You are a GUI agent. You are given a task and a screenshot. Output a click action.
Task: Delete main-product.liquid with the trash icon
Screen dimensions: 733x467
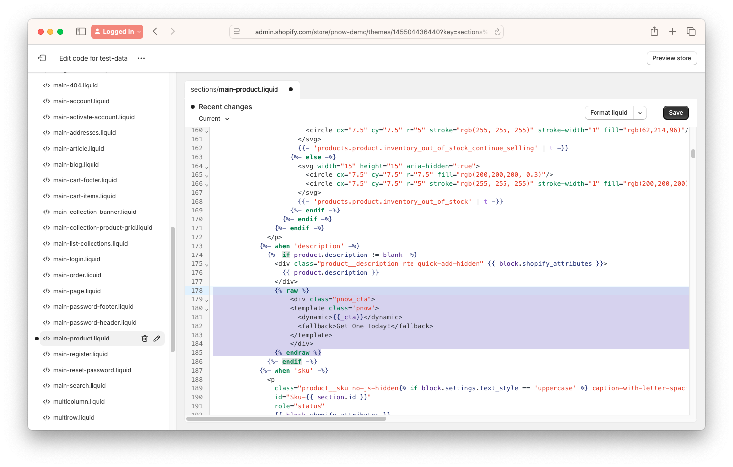[x=145, y=339]
